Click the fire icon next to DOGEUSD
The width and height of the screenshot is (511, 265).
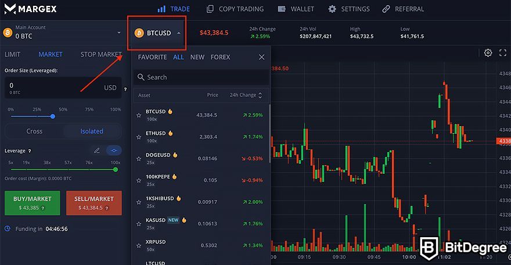pos(175,155)
